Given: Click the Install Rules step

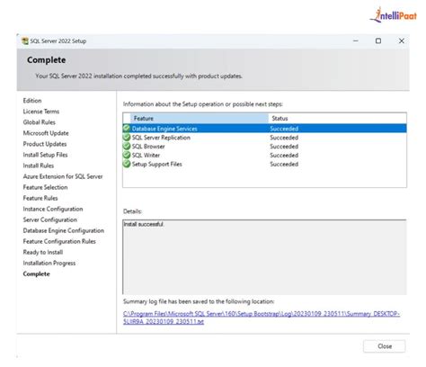Looking at the screenshot, I should (x=39, y=166).
